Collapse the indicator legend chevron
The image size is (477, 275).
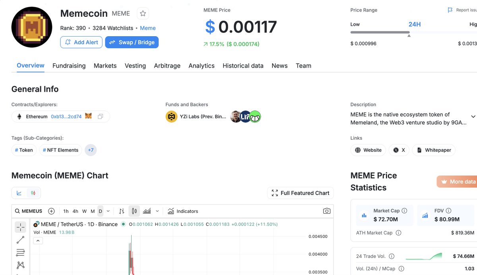[38, 240]
